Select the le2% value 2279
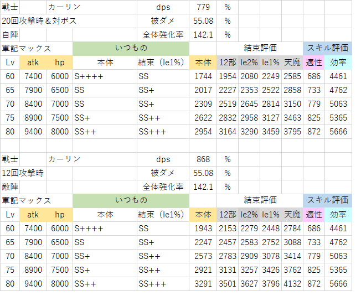The width and height of the screenshot is (361, 301). pyautogui.click(x=249, y=229)
